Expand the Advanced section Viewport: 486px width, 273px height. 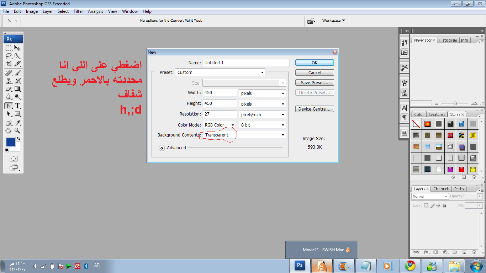[162, 148]
